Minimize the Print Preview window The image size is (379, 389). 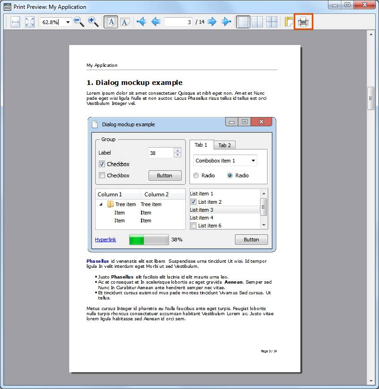335,5
